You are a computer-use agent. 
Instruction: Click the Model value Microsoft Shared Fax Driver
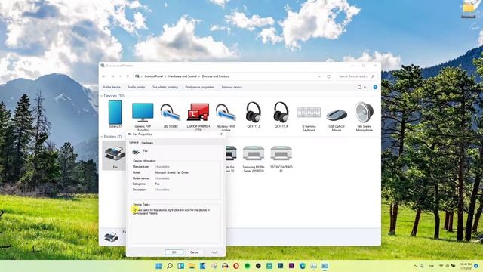172,172
